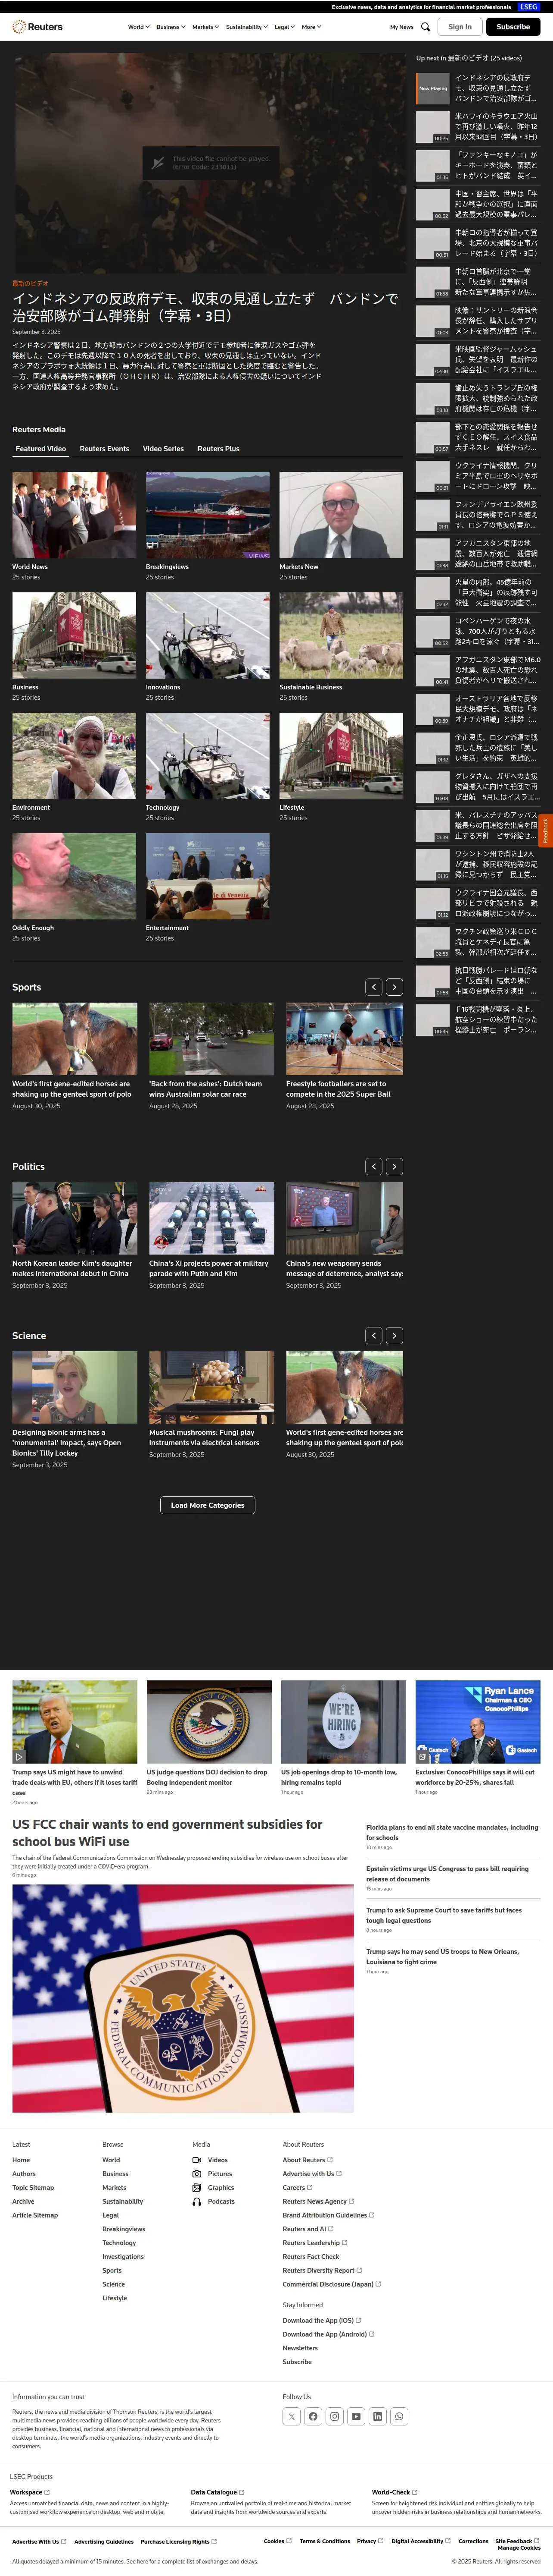553x2576 pixels.
Task: Click the Reuters logo in the header
Action: (x=37, y=27)
